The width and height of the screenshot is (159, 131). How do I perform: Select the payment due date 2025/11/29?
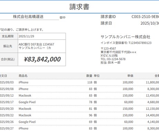point(26,36)
